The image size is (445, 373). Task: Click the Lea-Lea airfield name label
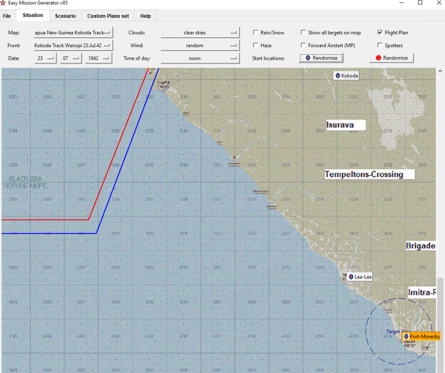tap(363, 277)
